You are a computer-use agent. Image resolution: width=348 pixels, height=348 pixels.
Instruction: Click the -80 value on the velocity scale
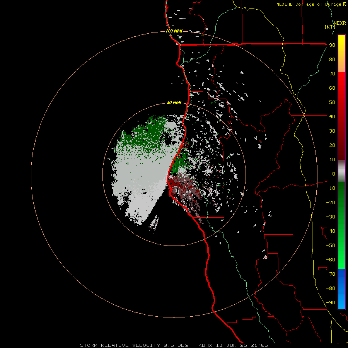(331, 288)
